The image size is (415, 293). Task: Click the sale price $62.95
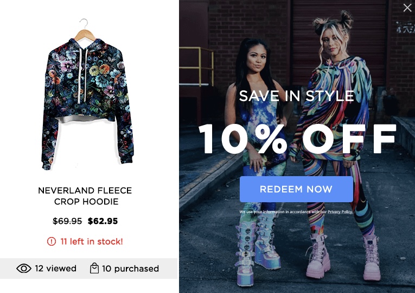(103, 221)
